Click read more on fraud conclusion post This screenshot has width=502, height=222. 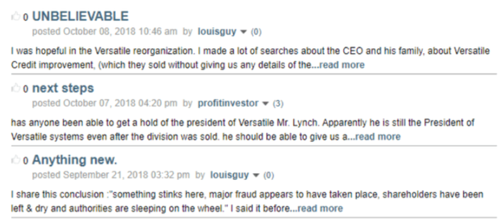[x=320, y=209]
